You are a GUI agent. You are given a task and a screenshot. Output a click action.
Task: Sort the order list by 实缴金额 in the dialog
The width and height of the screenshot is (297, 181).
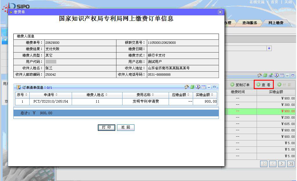tap(204, 95)
